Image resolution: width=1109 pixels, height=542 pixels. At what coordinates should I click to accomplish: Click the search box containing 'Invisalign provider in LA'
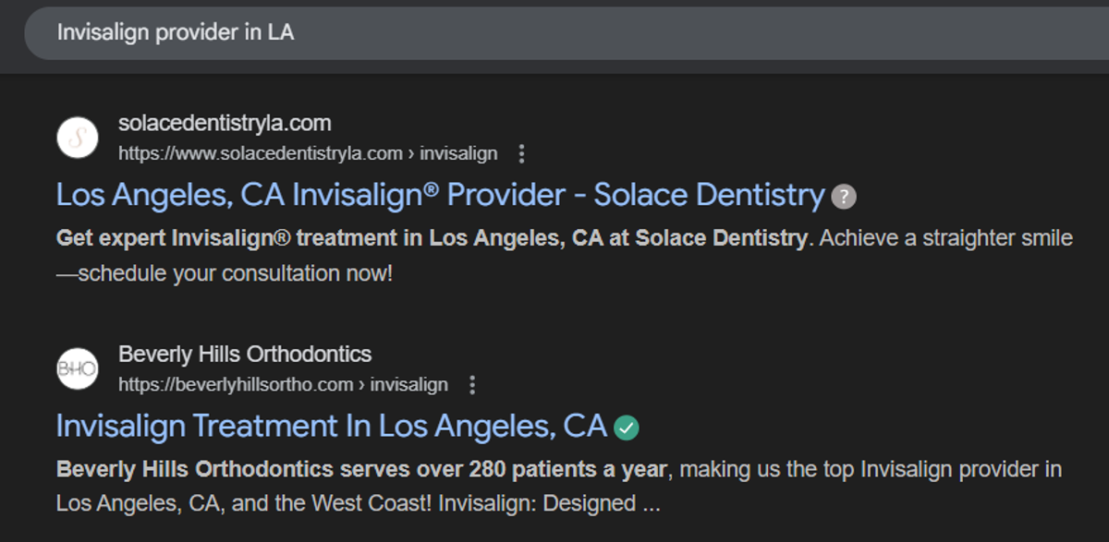tap(554, 33)
